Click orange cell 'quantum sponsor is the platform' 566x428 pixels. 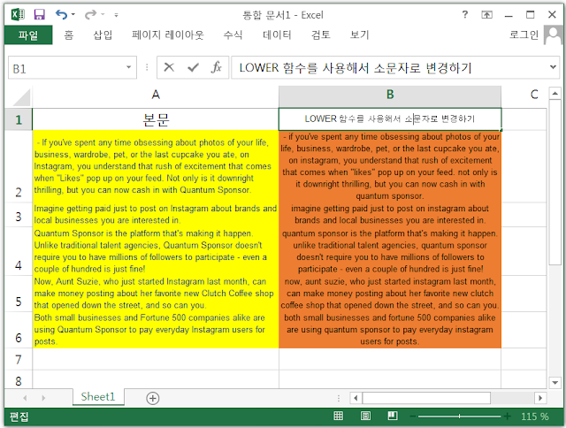coord(390,251)
